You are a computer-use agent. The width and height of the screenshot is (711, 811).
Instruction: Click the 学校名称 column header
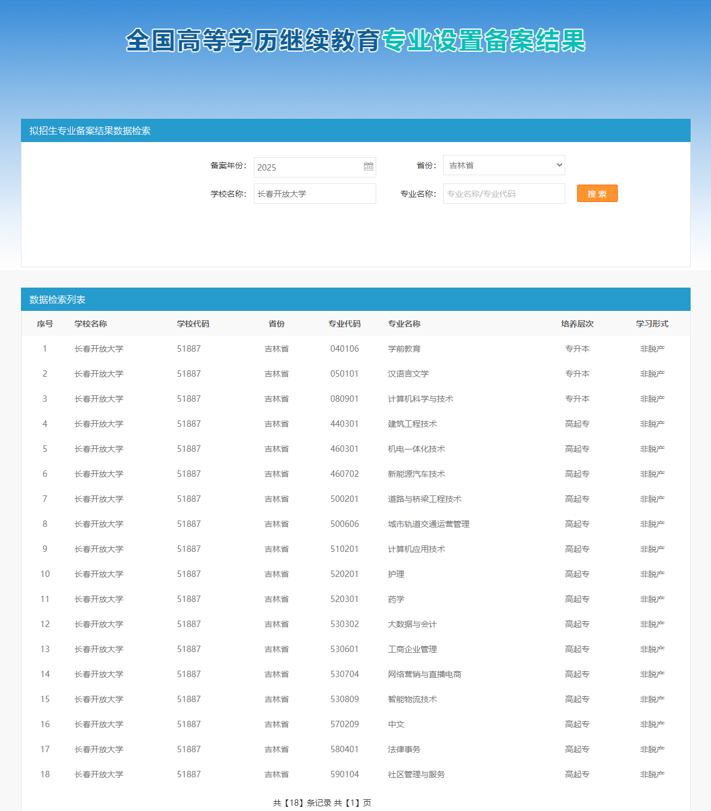pos(91,324)
